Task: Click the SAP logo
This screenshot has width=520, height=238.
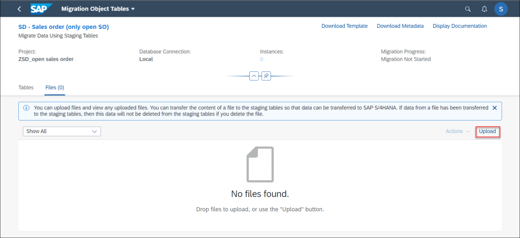Action: pyautogui.click(x=42, y=9)
